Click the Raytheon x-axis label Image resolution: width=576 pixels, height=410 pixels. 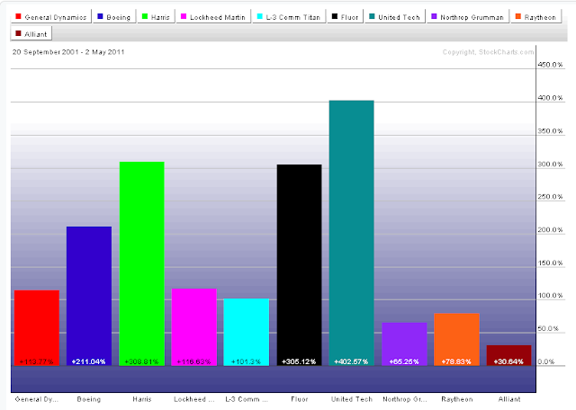tap(457, 399)
